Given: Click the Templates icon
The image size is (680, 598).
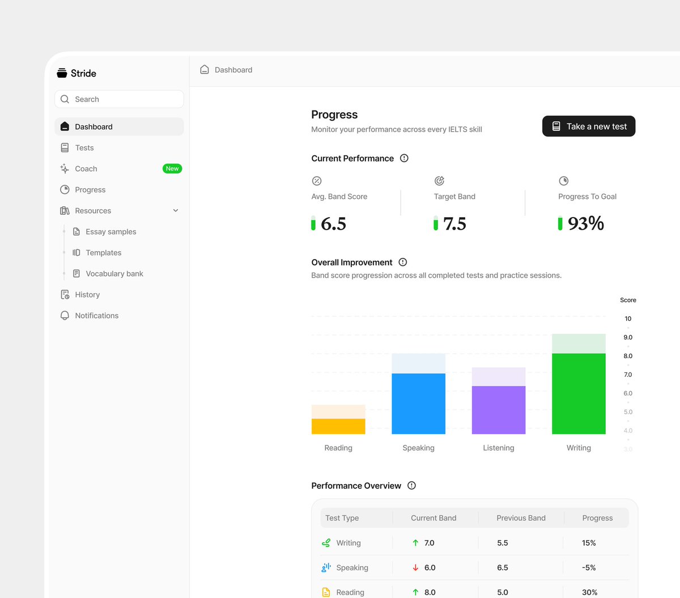Looking at the screenshot, I should (x=76, y=252).
